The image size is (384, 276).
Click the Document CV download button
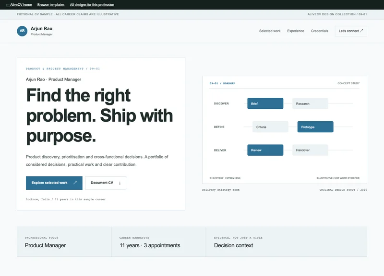pos(106,183)
